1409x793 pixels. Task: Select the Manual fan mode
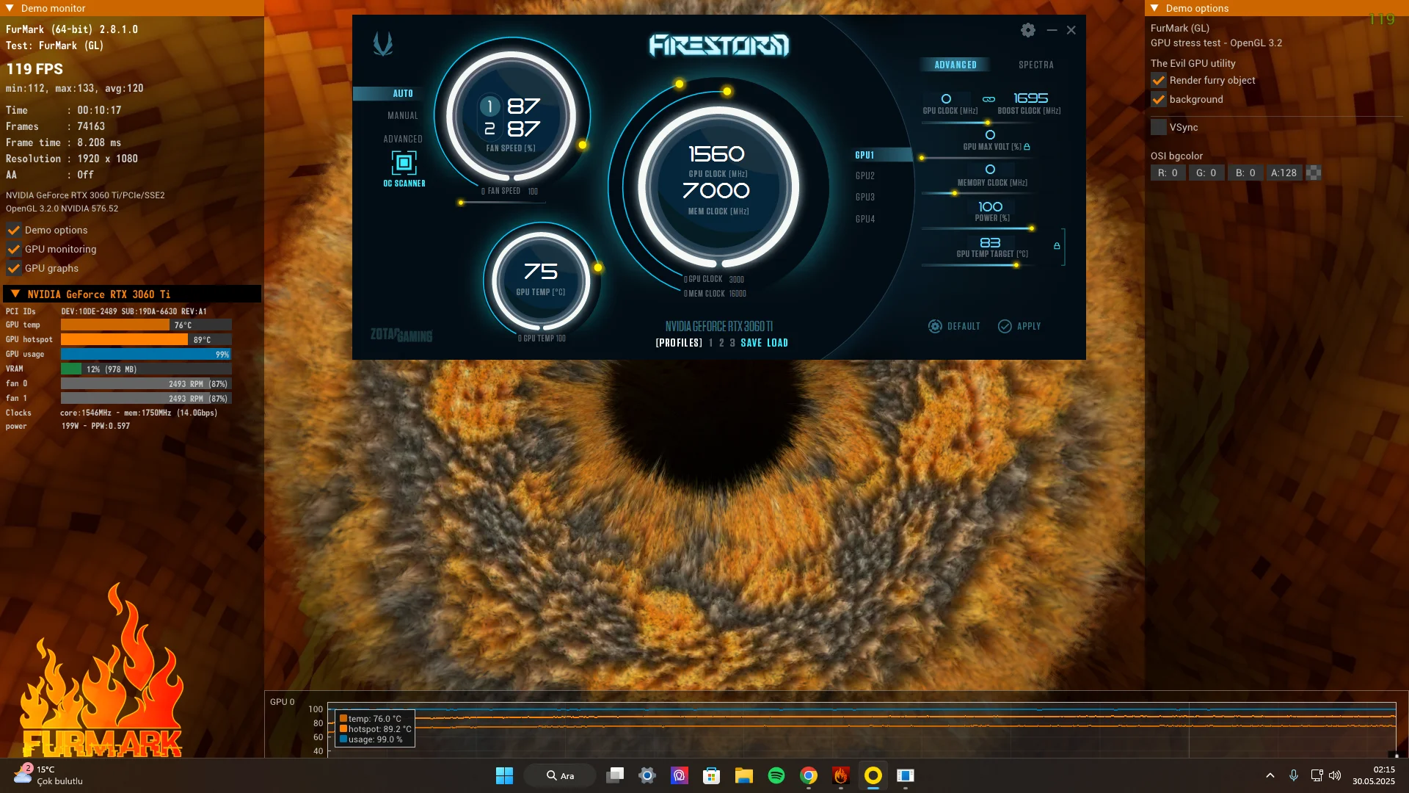click(402, 116)
